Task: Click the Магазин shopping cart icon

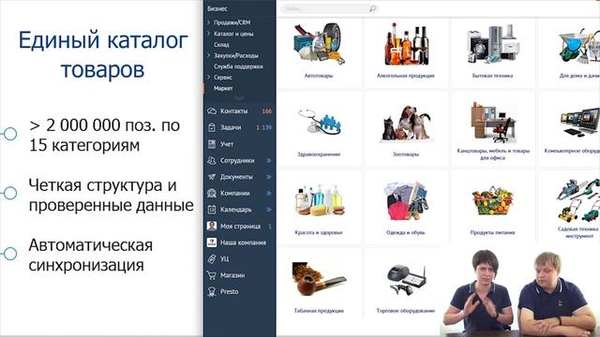Action: click(212, 275)
